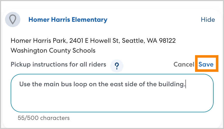The height and width of the screenshot is (129, 224).
Task: Hide the Homer Harris Elementary details
Action: tap(208, 20)
